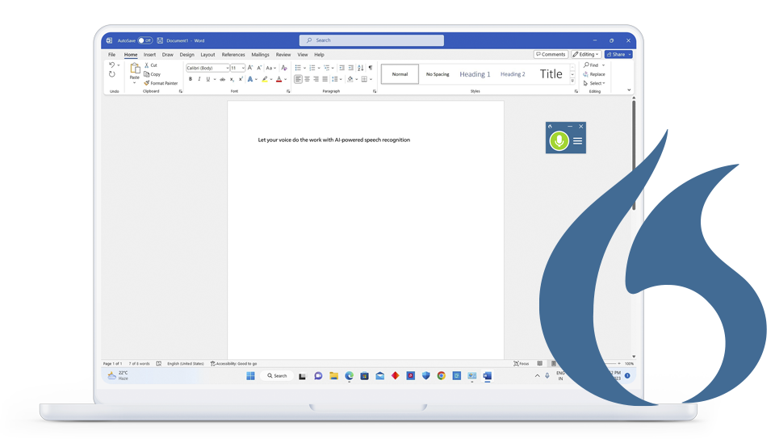This screenshot has height=439, width=775.
Task: Collapse the ribbon with chevron arrow
Action: (629, 90)
